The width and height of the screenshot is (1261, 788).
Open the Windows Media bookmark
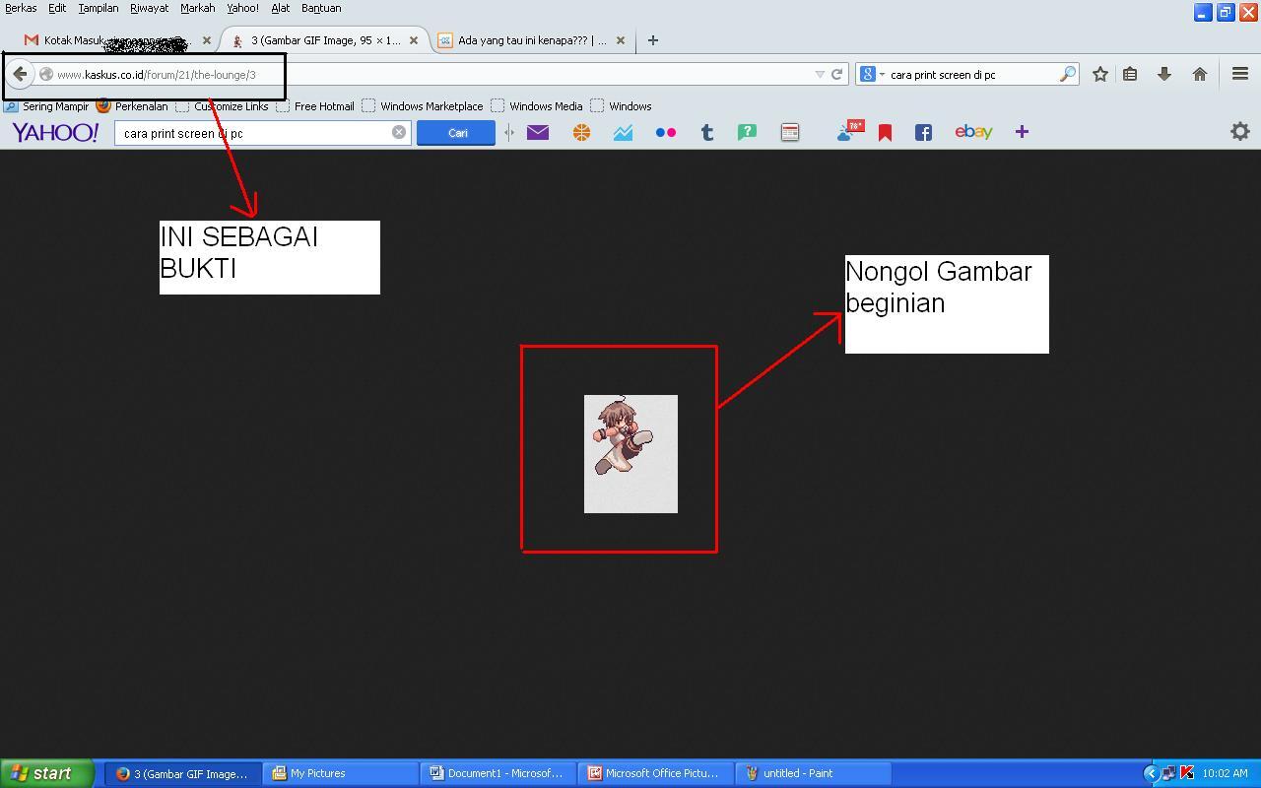537,105
